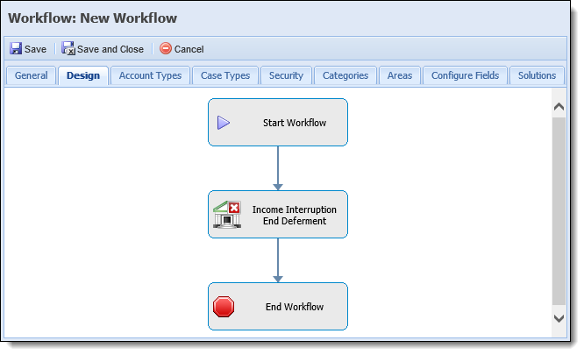
Task: Click the vertical scrollbar thumb
Action: (559, 211)
